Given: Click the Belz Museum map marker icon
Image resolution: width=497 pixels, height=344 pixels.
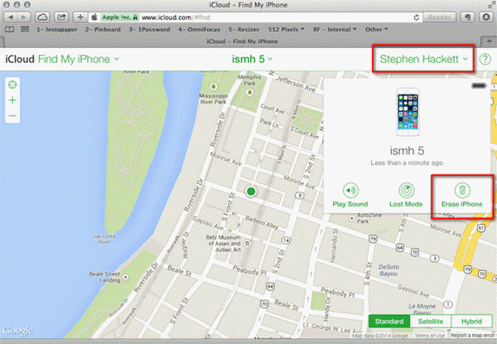Looking at the screenshot, I should pyautogui.click(x=247, y=244).
